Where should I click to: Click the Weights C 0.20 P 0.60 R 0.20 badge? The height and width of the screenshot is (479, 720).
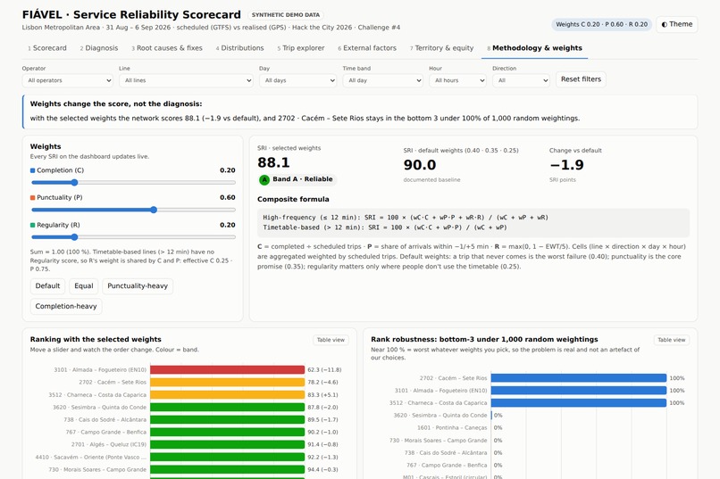[601, 24]
